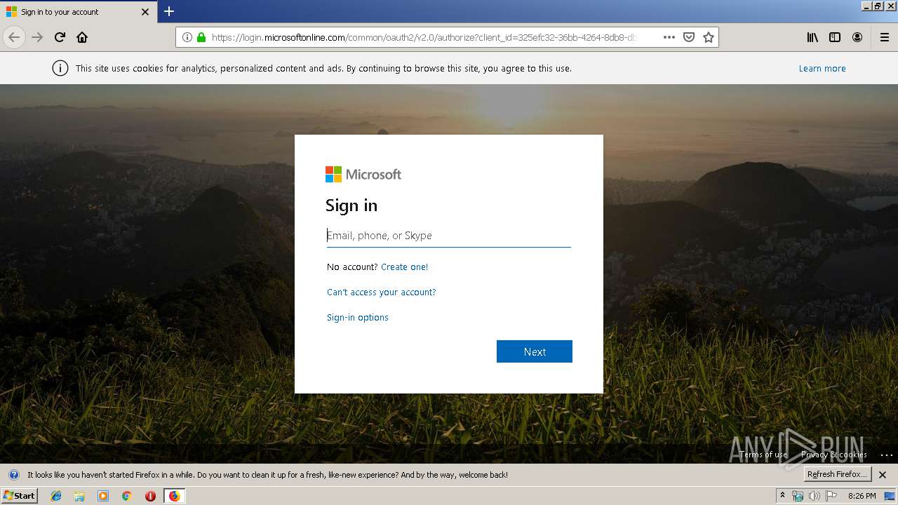Click the green secure padlock icon
Screen dimensions: 898x505
coord(201,37)
